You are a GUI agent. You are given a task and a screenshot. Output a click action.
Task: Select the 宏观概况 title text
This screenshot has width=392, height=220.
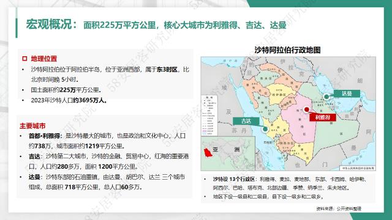click(49, 24)
